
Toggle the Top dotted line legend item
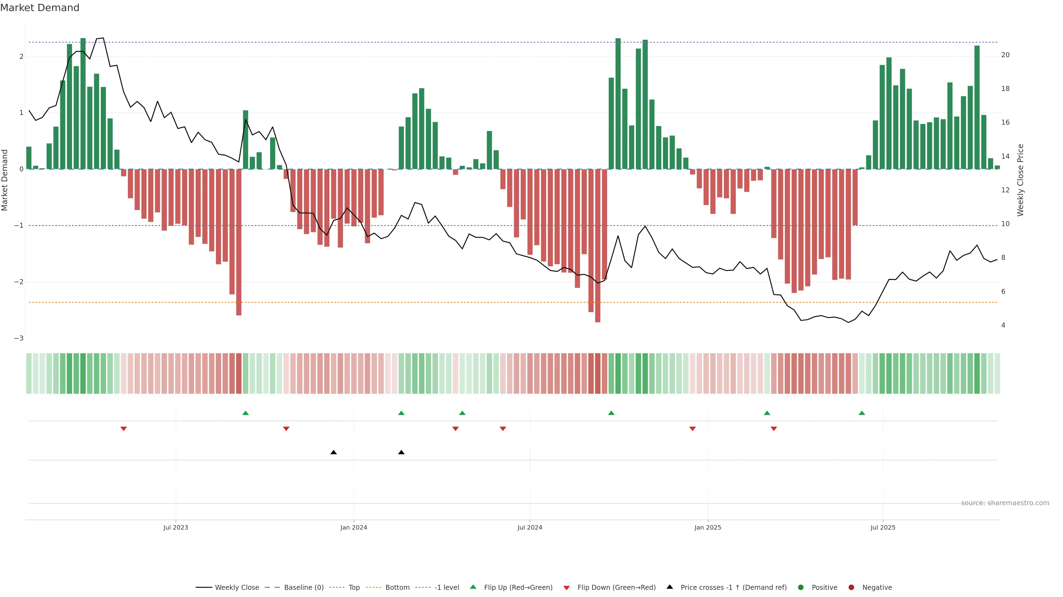pyautogui.click(x=354, y=587)
